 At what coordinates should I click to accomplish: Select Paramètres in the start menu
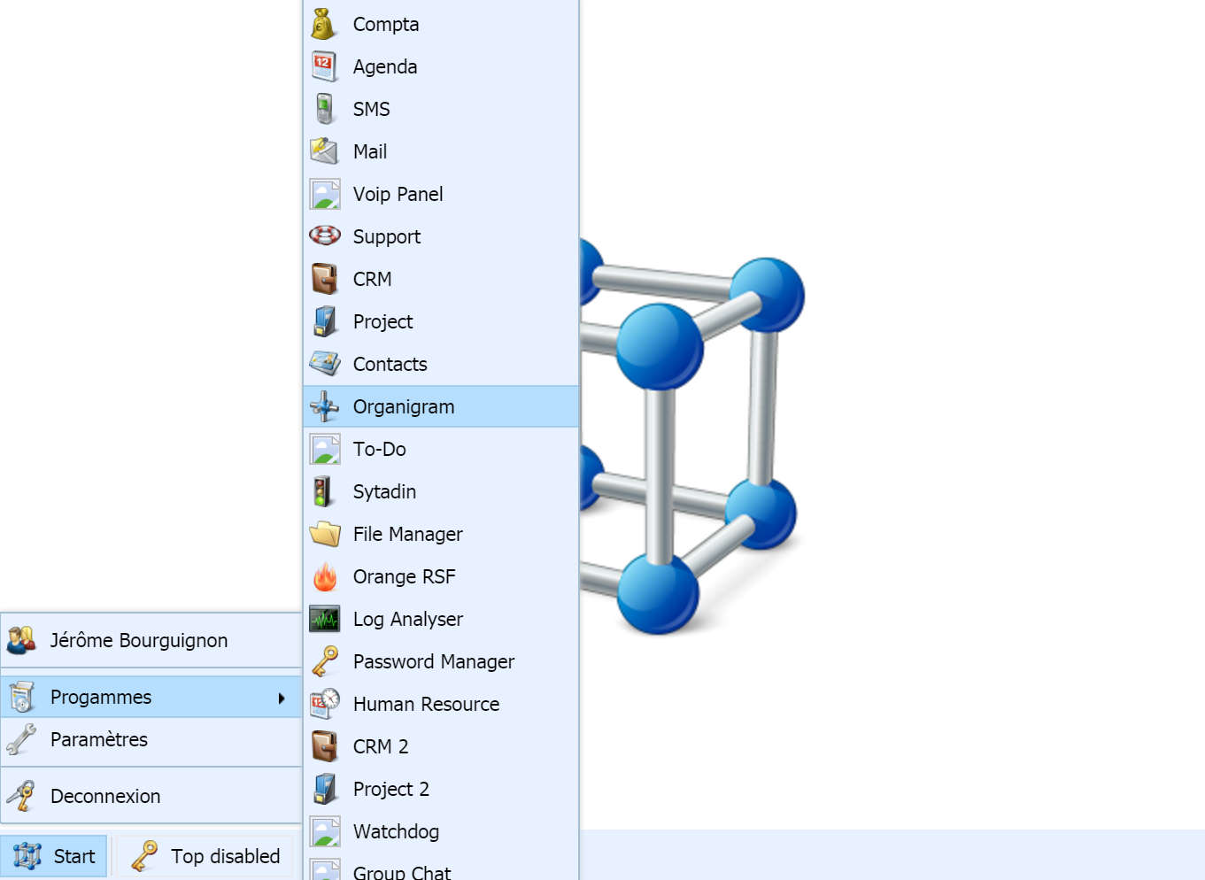click(x=99, y=739)
